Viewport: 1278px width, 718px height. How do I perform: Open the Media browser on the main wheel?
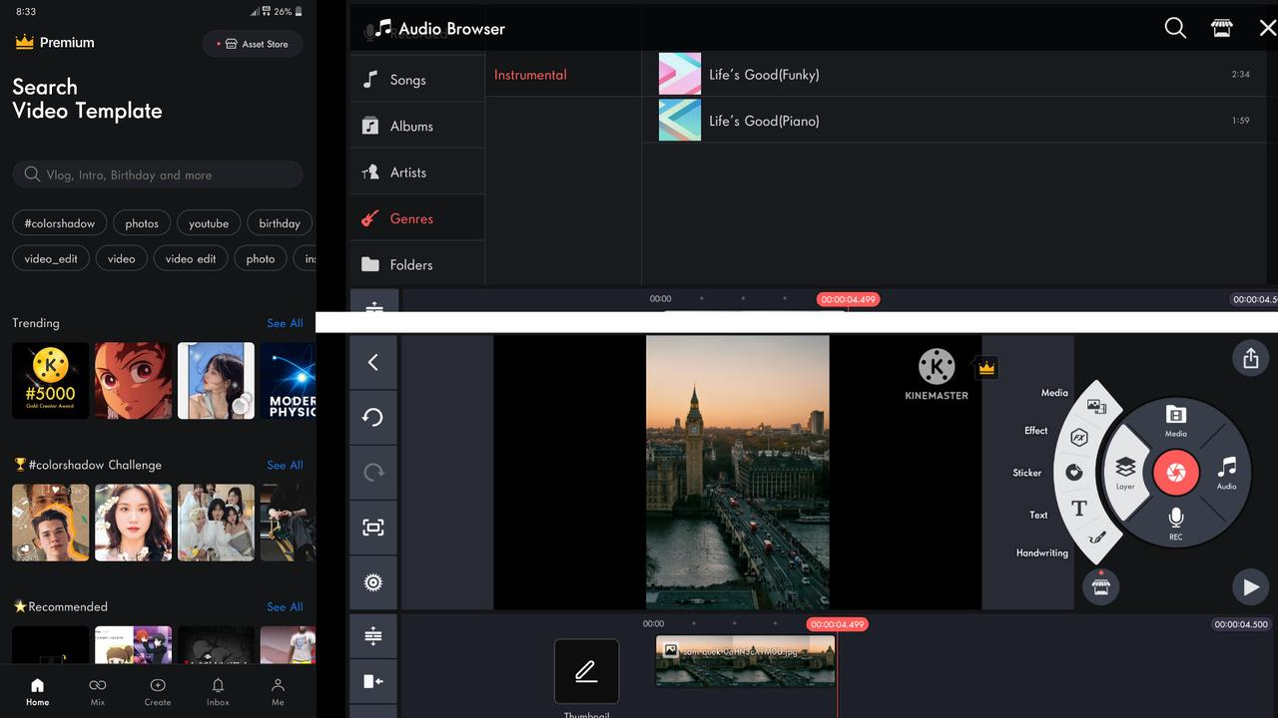1176,421
